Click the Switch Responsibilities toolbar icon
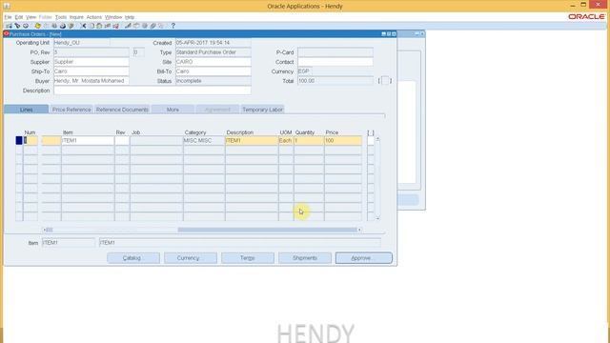The height and width of the screenshot is (343, 610). coord(54,26)
